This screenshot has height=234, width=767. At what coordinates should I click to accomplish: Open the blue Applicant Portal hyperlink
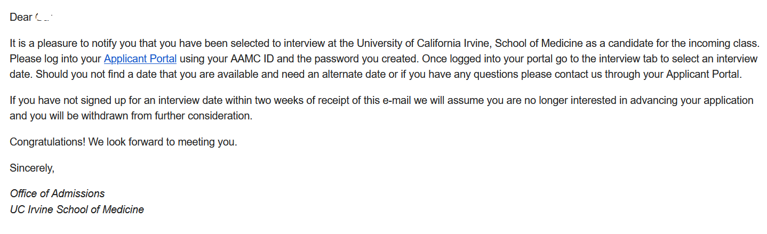pyautogui.click(x=140, y=58)
